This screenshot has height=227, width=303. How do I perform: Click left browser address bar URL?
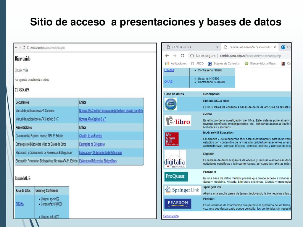(x=47, y=48)
